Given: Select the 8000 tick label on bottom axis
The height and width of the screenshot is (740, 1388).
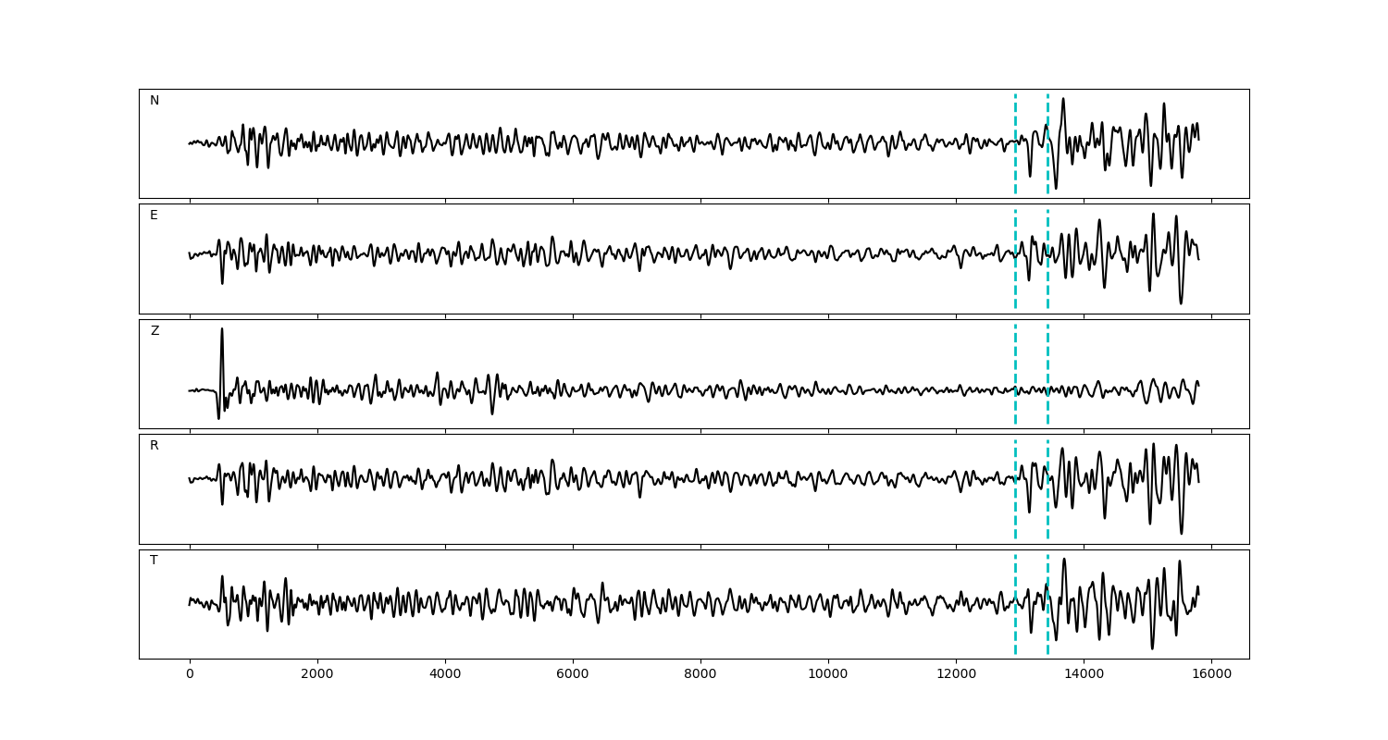Looking at the screenshot, I should click(700, 674).
